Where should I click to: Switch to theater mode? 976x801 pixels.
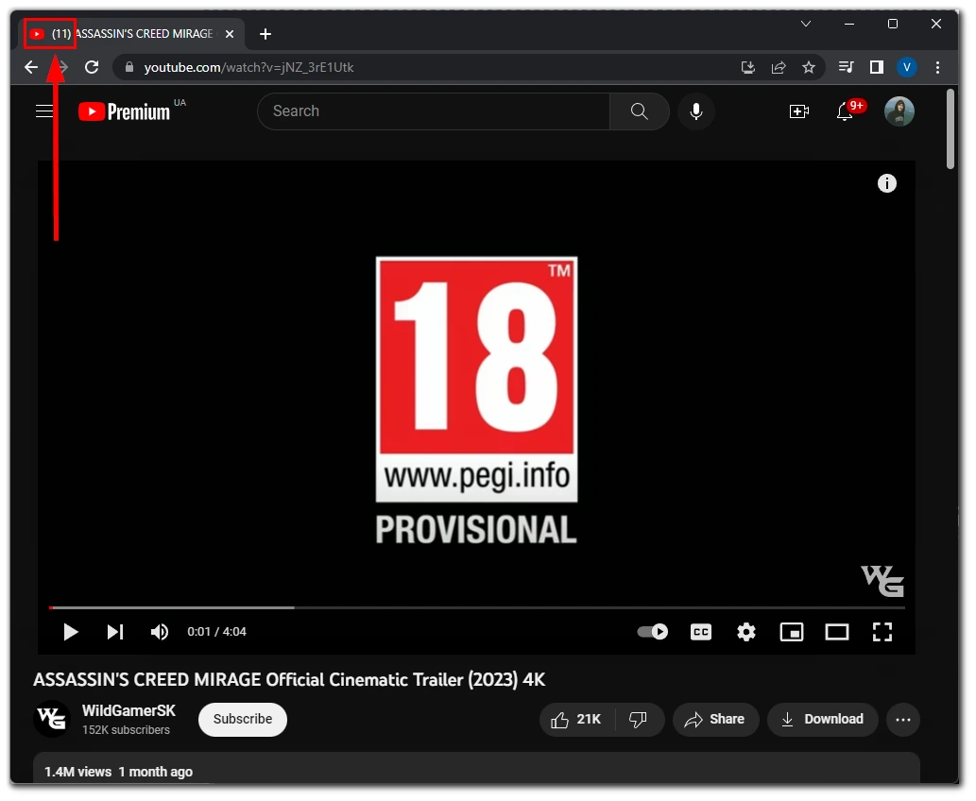pos(836,632)
